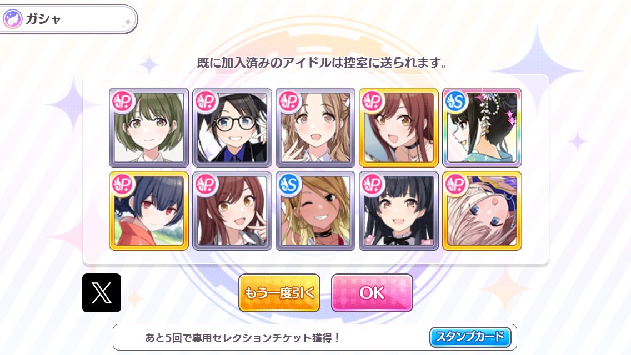Open the bottom-row red-haired peace-sign card

click(232, 211)
